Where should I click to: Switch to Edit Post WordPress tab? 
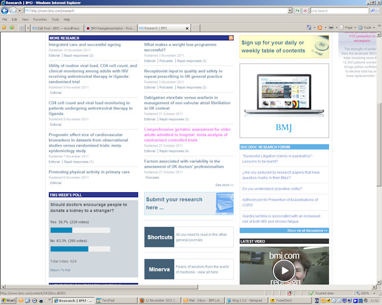click(56, 28)
